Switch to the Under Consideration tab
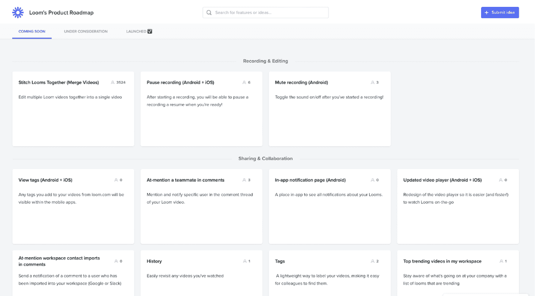This screenshot has width=540, height=296. 85,31
